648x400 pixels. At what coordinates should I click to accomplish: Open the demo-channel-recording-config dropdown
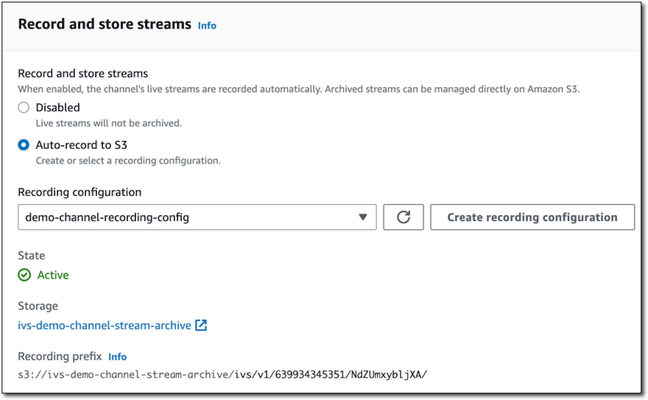[197, 217]
